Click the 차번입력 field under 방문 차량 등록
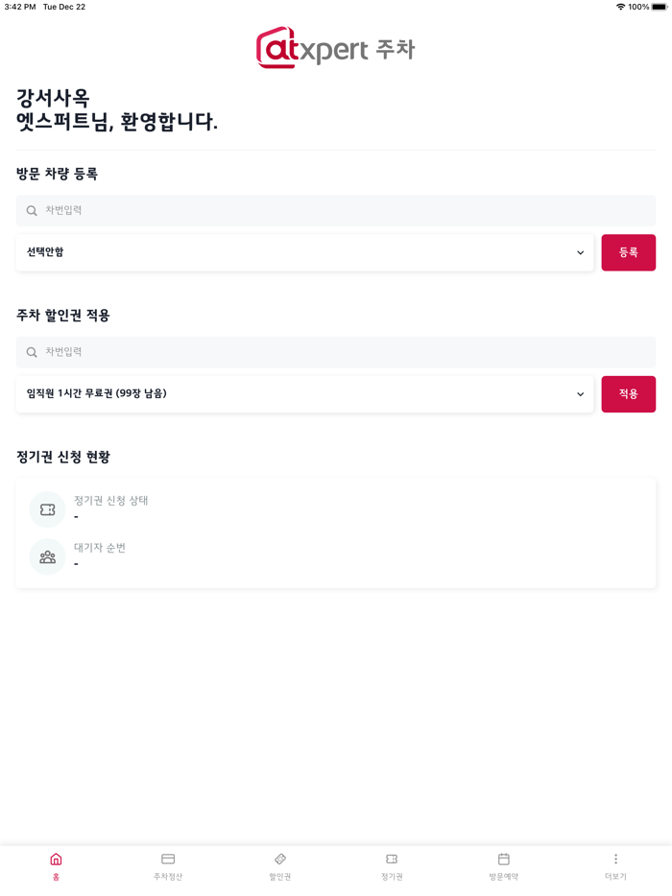 (x=336, y=209)
